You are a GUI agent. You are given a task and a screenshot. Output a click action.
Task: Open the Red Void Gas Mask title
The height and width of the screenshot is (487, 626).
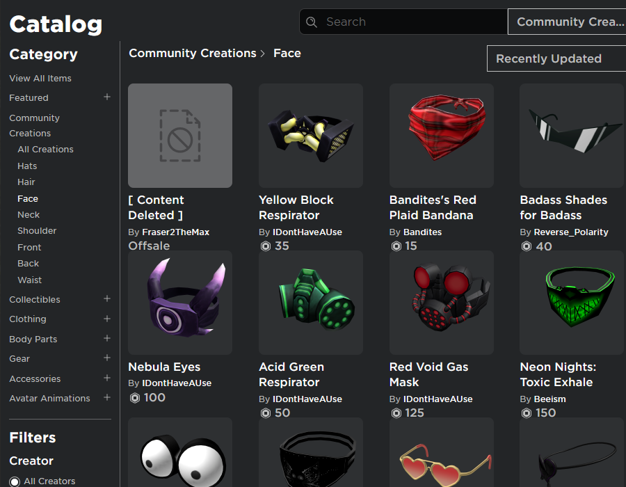428,374
